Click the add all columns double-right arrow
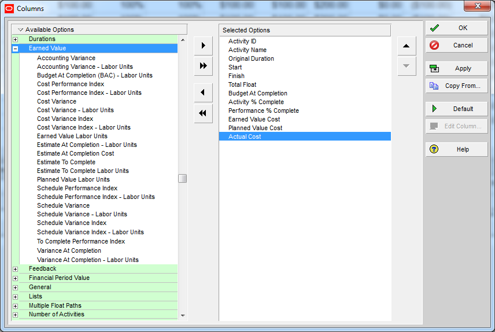 point(203,66)
